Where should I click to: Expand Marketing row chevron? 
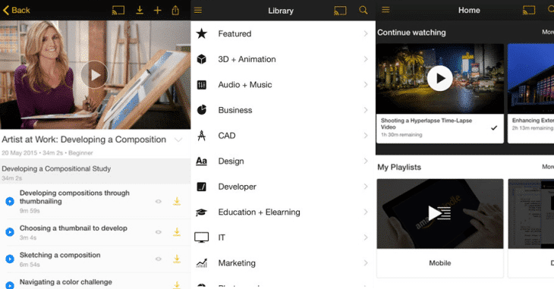(x=366, y=263)
